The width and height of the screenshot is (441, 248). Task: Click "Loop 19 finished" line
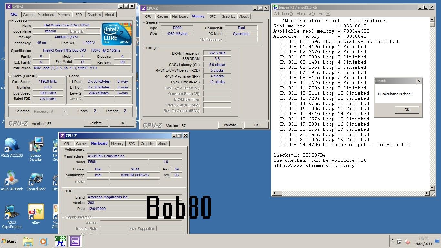pos(324,139)
